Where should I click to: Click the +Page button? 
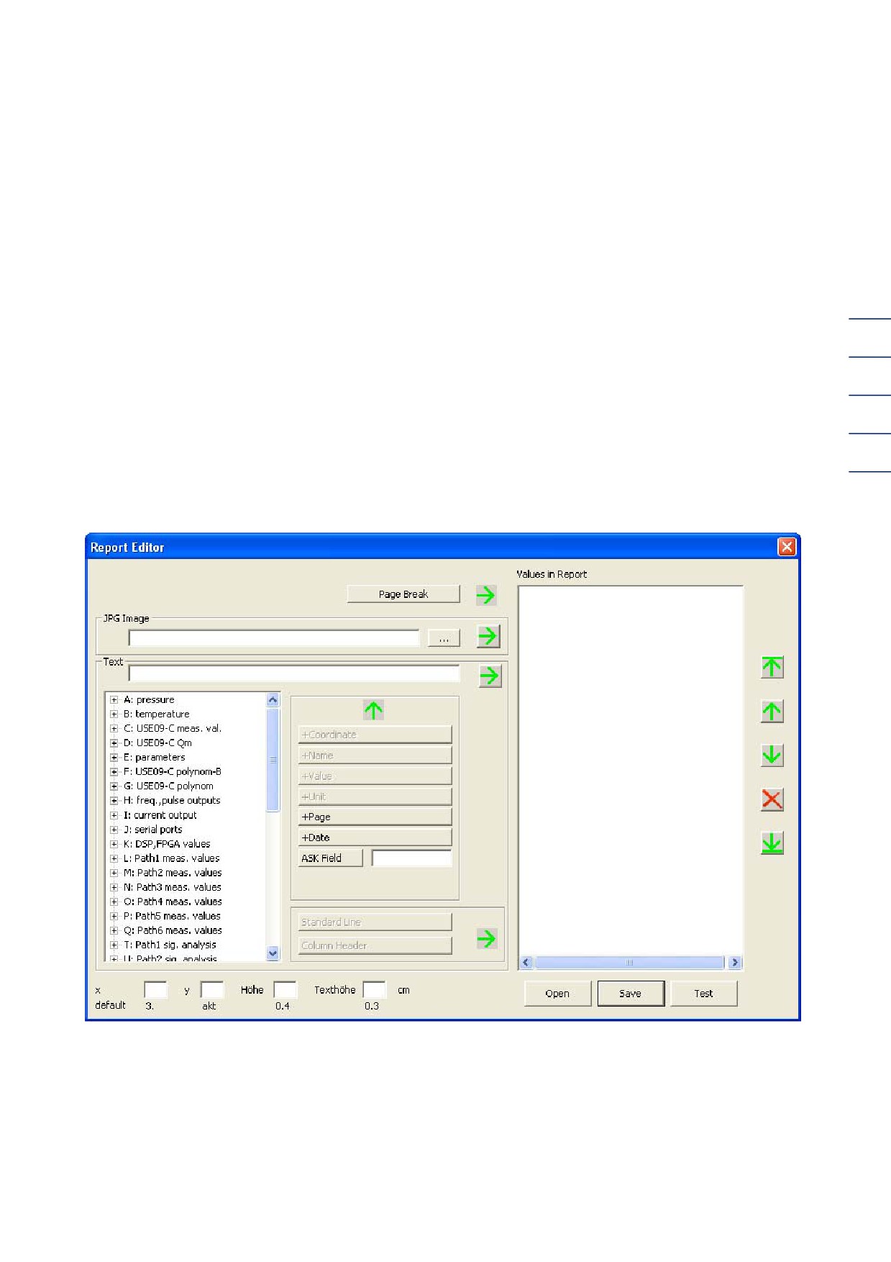(x=375, y=817)
